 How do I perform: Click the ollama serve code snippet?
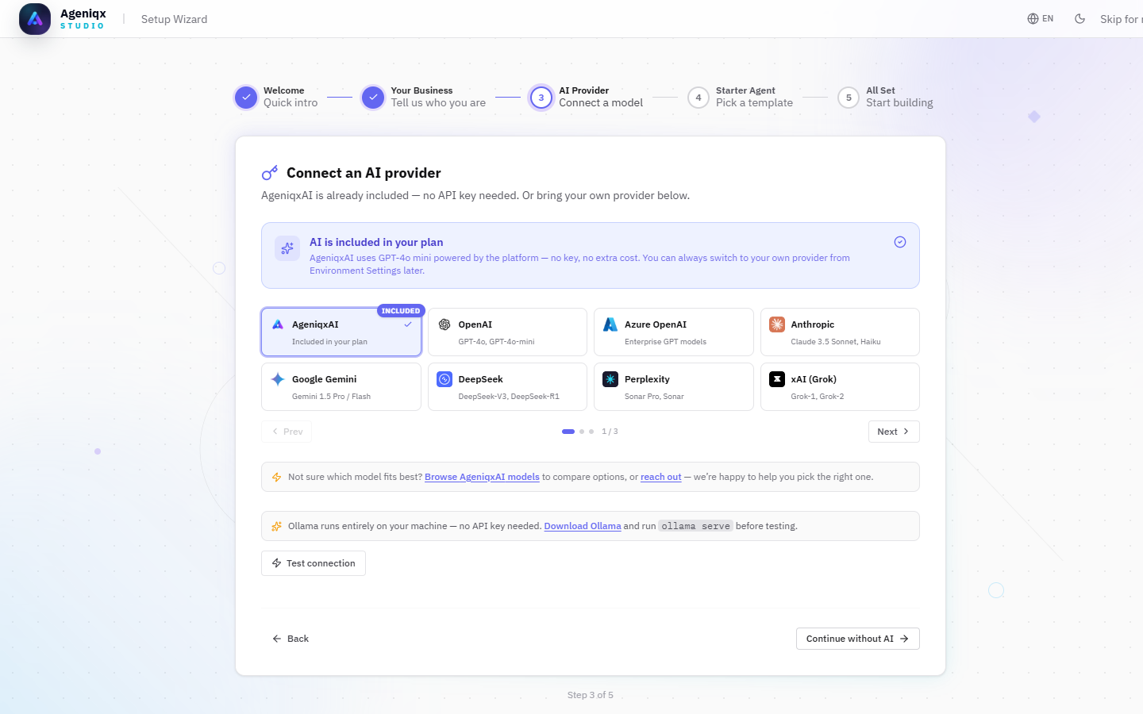(695, 526)
